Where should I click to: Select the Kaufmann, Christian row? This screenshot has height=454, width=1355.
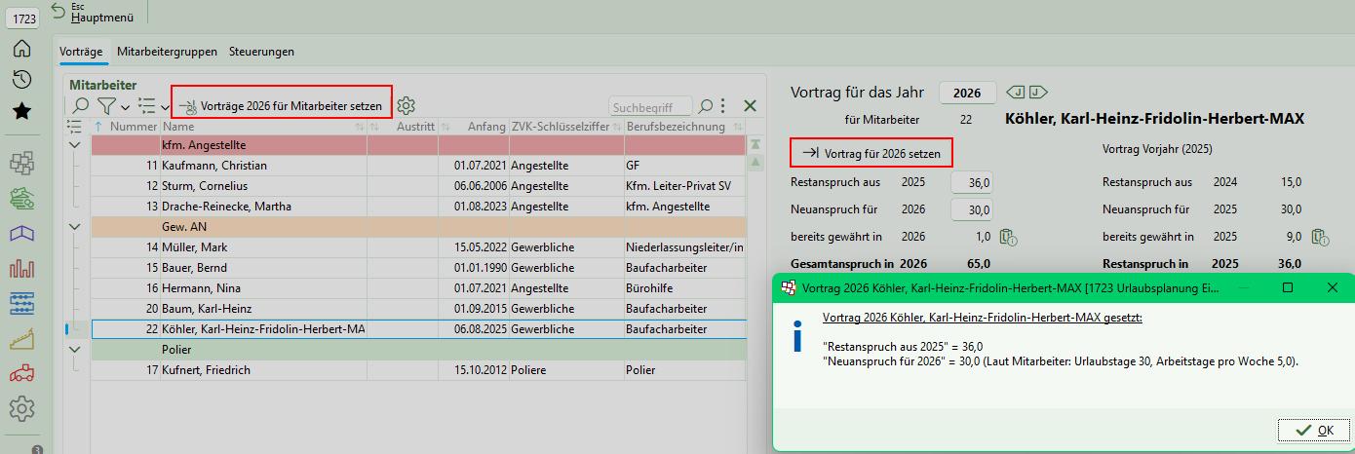coord(263,166)
